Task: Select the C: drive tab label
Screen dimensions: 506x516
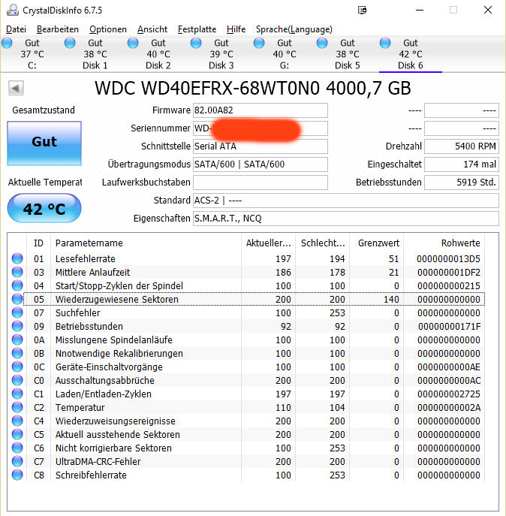Action: (x=32, y=65)
